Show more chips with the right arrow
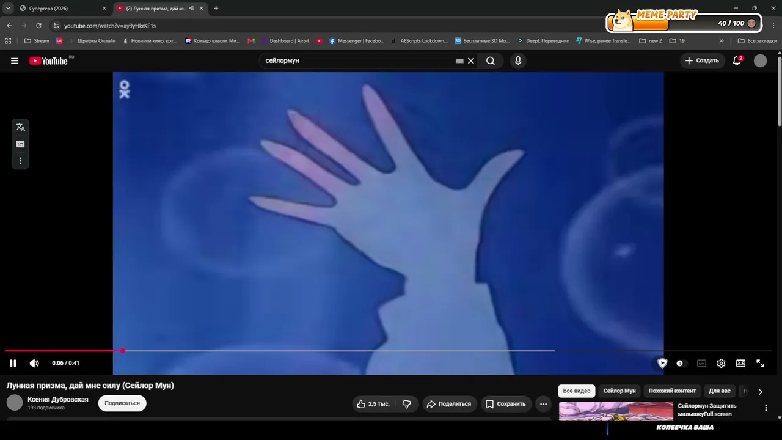 coord(760,392)
